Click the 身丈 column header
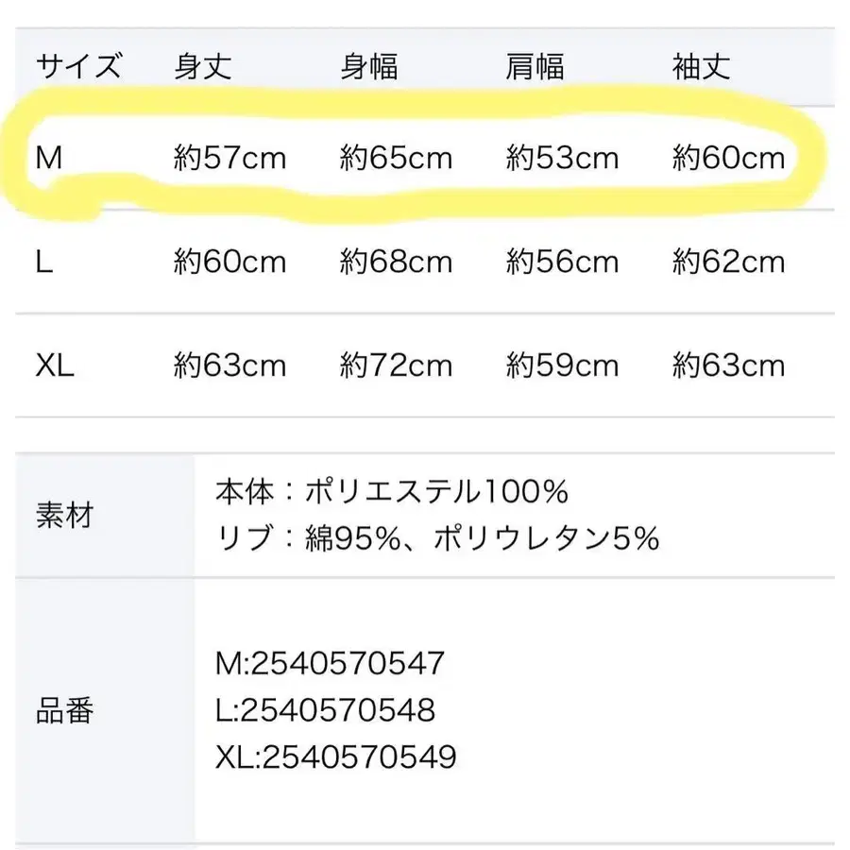The width and height of the screenshot is (850, 850). (202, 67)
